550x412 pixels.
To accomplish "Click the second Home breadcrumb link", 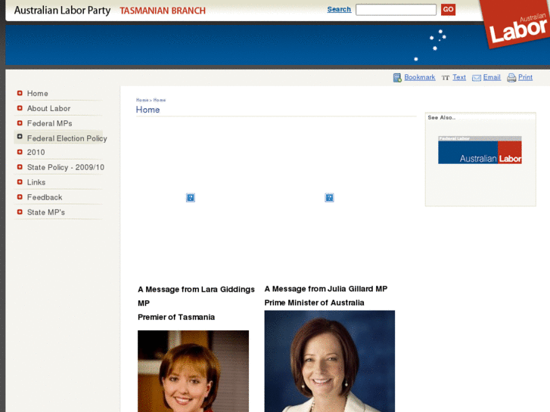I will pos(159,101).
